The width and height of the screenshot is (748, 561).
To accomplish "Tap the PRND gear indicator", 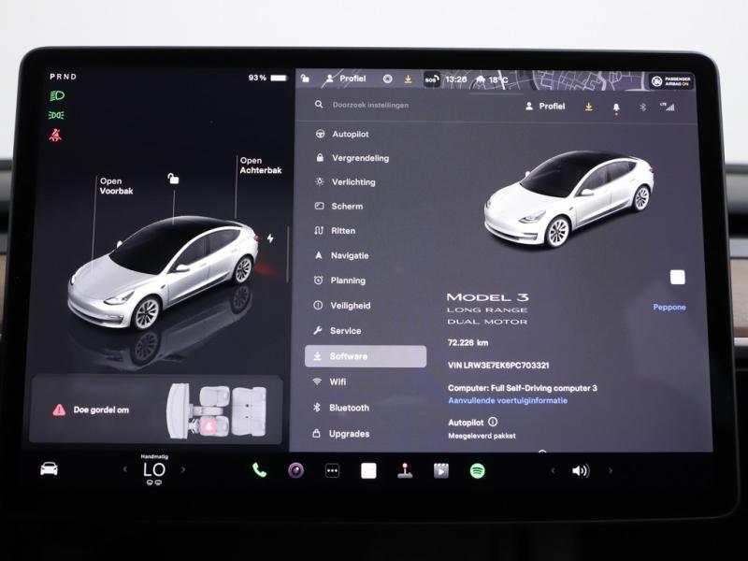I will (63, 77).
